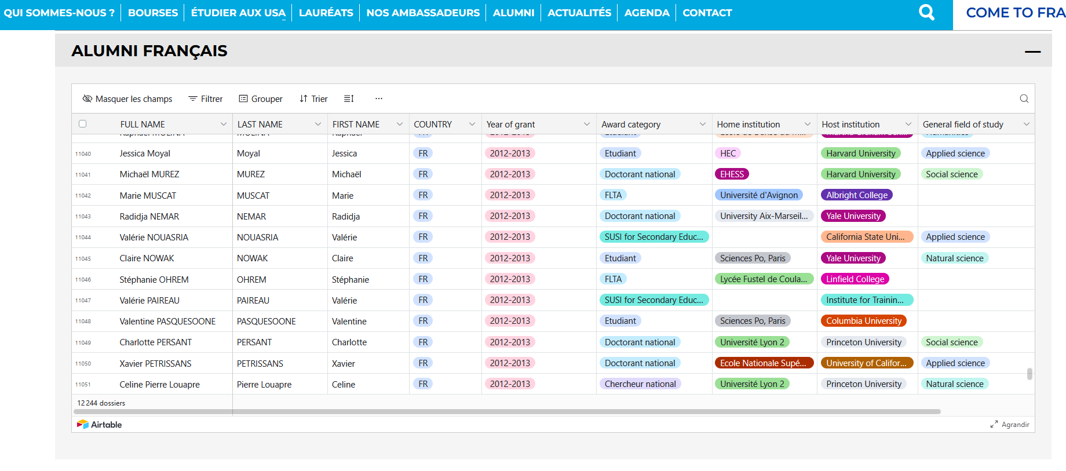Open the Nos ambassadeurs menu

click(x=423, y=13)
